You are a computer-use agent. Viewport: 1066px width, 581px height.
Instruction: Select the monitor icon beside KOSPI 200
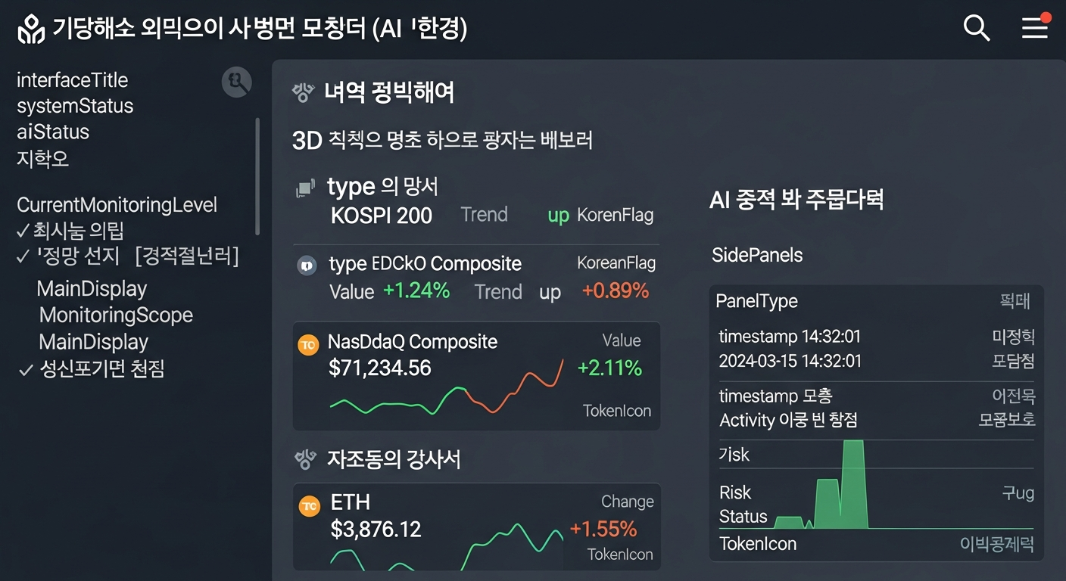[x=306, y=186]
